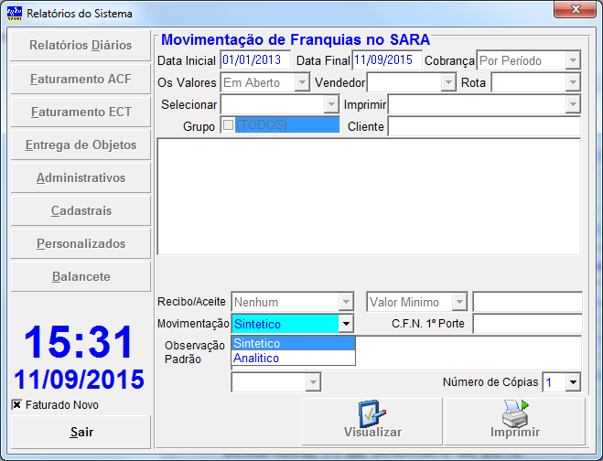The height and width of the screenshot is (461, 603).
Task: Expand the Rota dropdown
Action: coord(573,82)
